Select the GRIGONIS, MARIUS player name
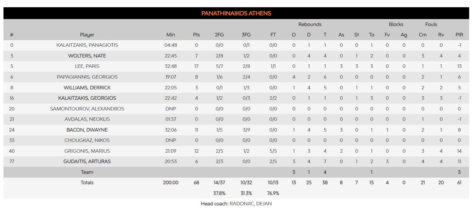 pos(87,151)
